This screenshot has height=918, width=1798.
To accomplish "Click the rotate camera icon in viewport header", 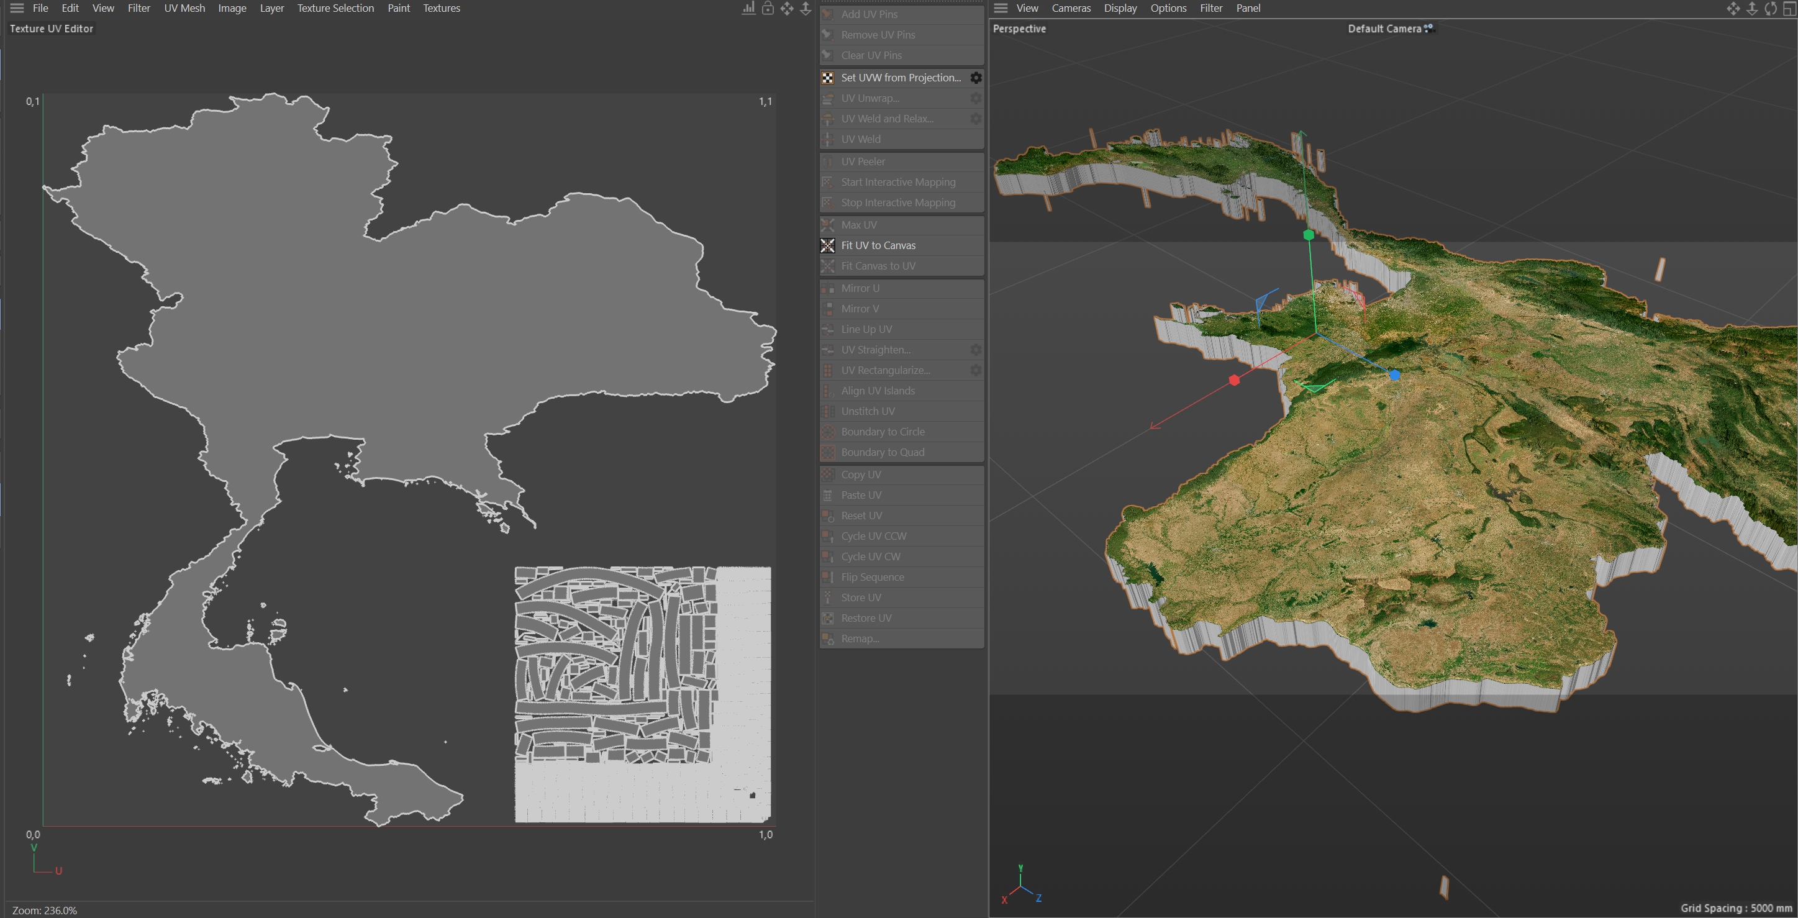I will 1771,8.
